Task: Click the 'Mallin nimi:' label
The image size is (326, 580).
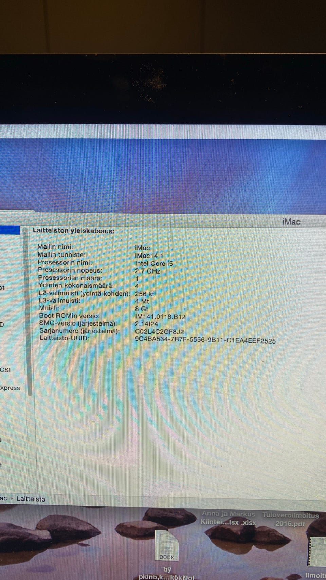Action: tap(55, 247)
